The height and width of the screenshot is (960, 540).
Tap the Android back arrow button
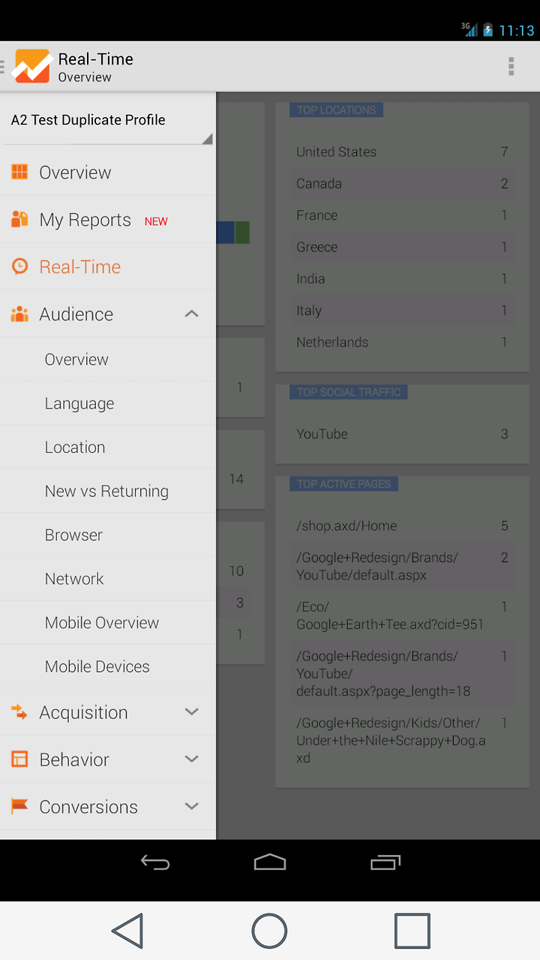pos(155,863)
